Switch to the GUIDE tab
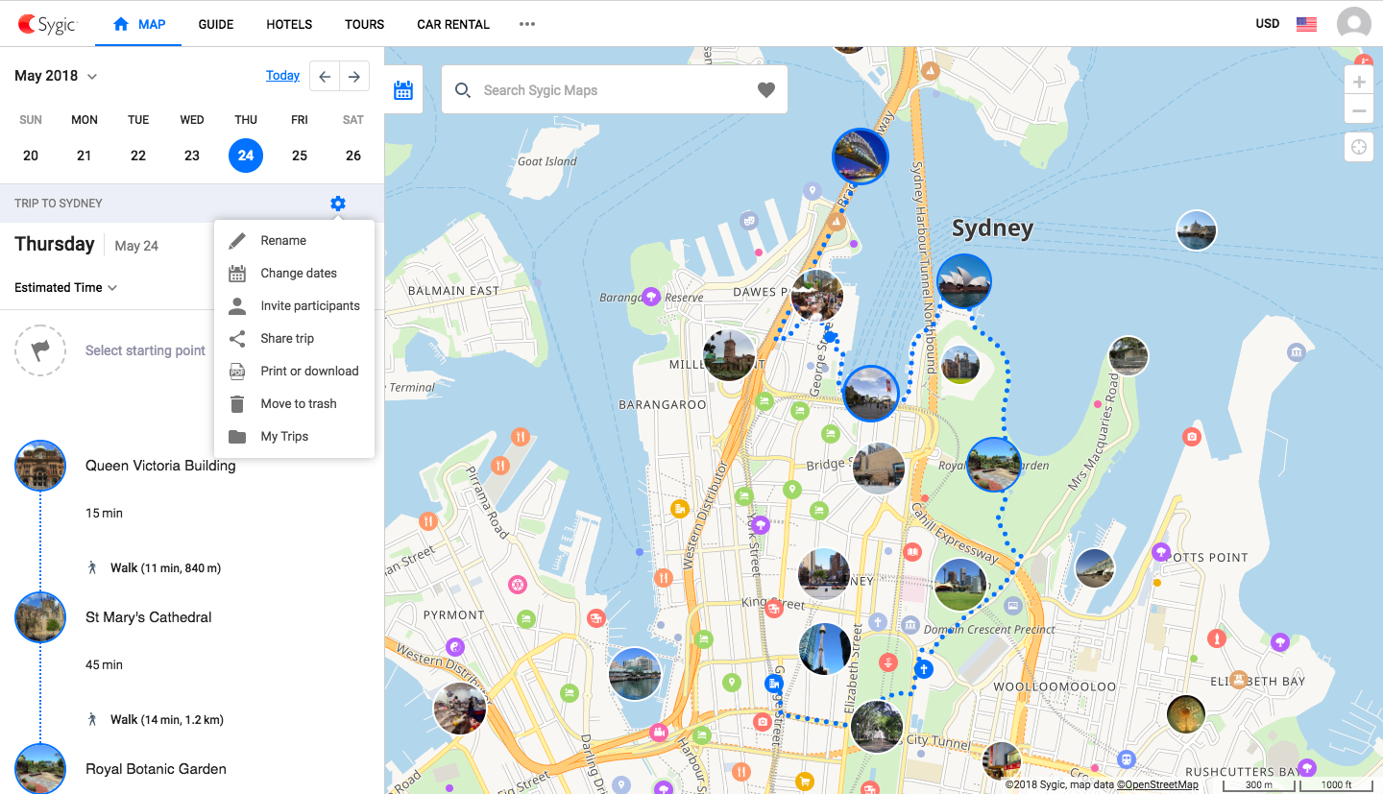 tap(216, 24)
